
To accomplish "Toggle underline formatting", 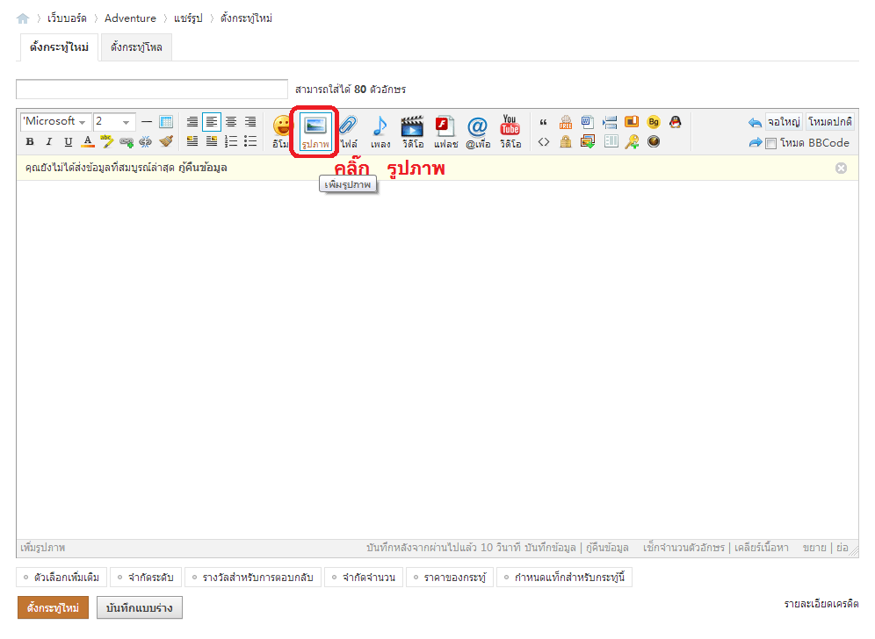I will [x=68, y=141].
